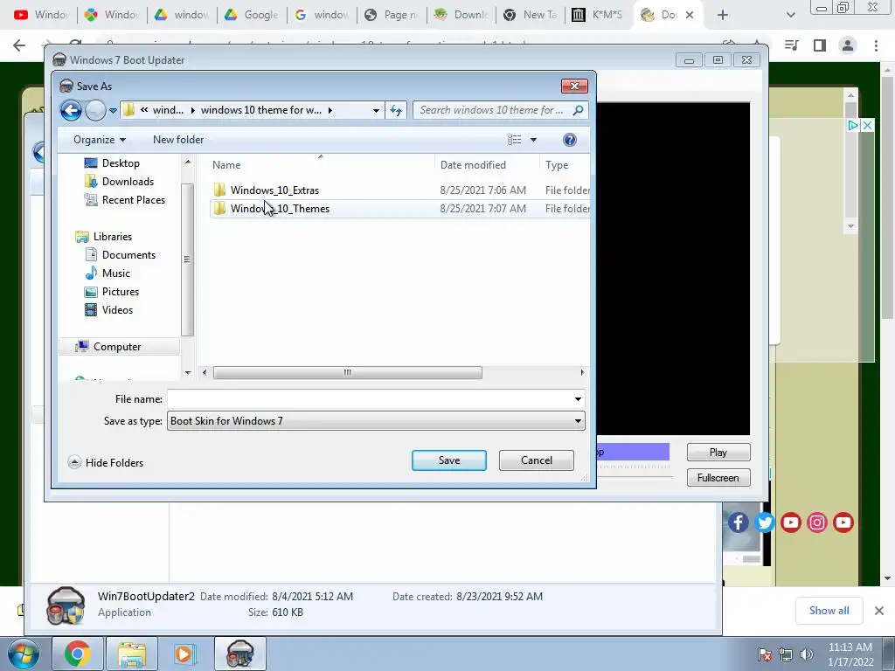This screenshot has height=671, width=895.
Task: Open the Facebook icon on webpage
Action: tap(738, 522)
